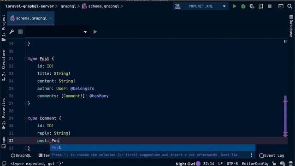Screen dimensions: 295x166
Task: Click Night Owl theme indicator
Action: (188, 164)
